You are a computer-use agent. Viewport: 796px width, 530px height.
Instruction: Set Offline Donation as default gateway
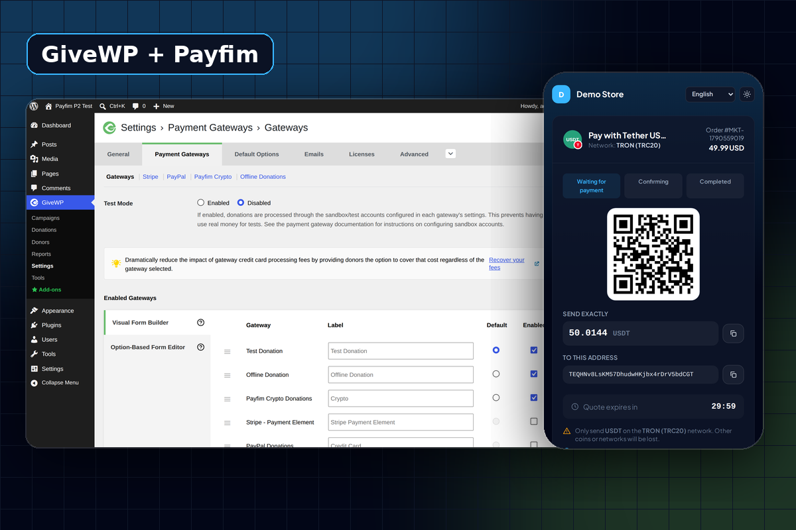tap(496, 374)
